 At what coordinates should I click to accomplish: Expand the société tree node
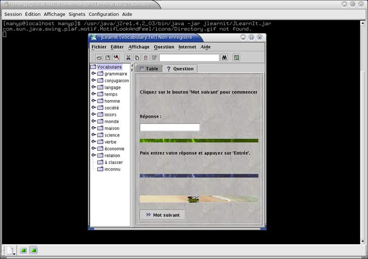point(93,107)
